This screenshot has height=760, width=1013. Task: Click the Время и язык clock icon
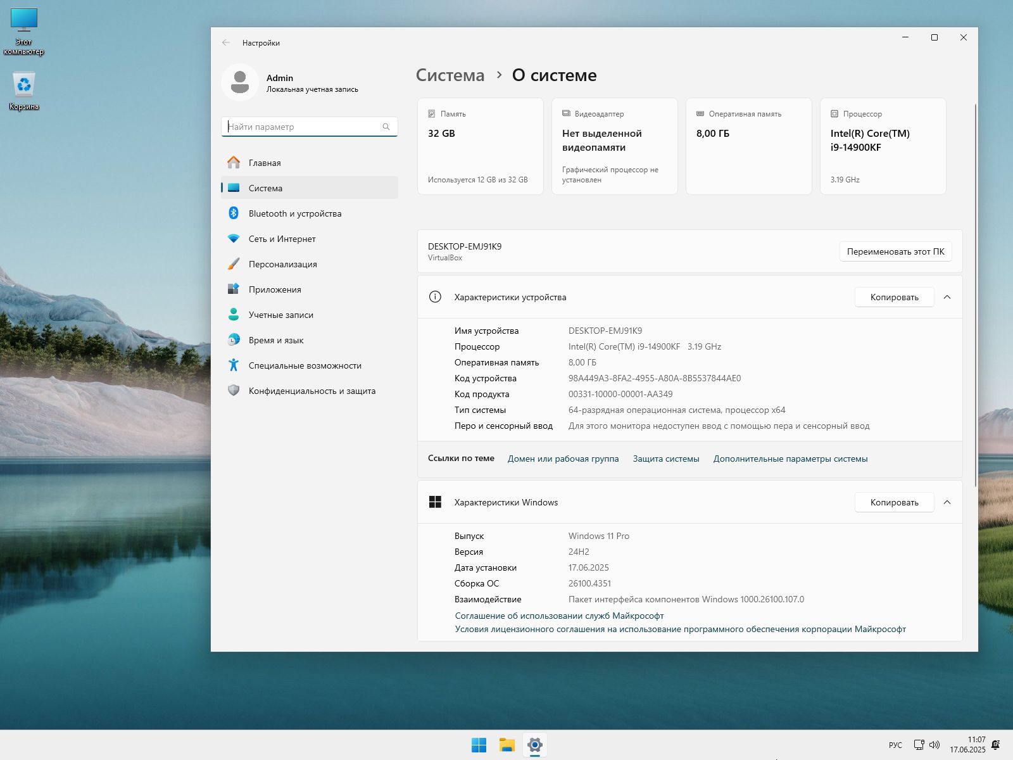tap(234, 340)
